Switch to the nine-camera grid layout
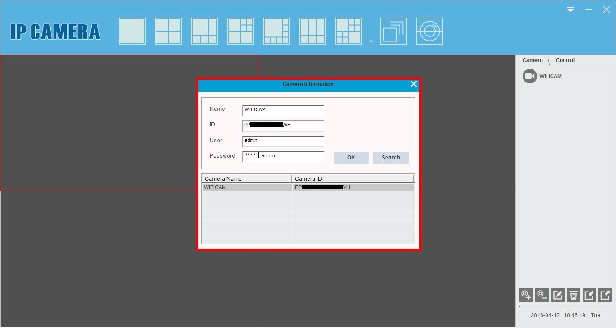This screenshot has height=328, width=616. [x=312, y=31]
